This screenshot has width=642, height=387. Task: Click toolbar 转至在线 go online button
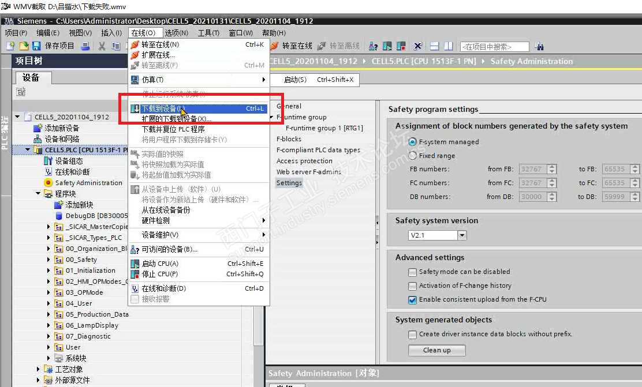point(292,46)
